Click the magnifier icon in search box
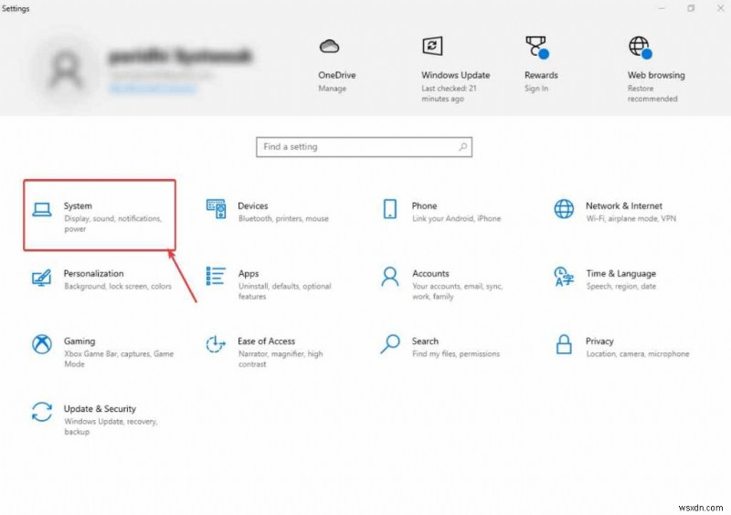731x515 pixels. click(x=463, y=147)
